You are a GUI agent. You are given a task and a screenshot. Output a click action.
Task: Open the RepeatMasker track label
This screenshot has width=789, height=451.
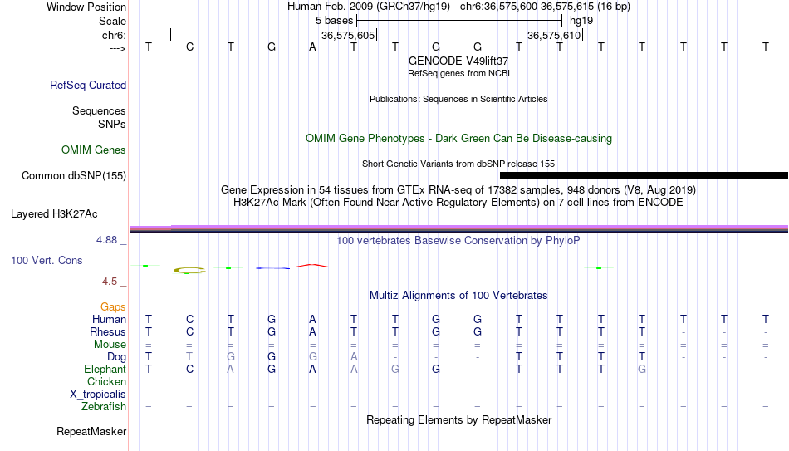(91, 431)
